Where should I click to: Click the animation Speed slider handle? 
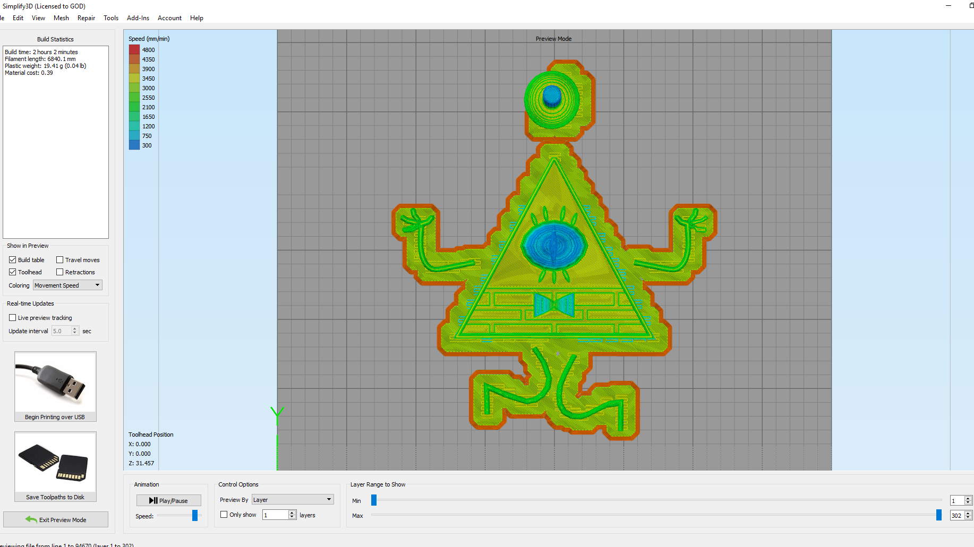pos(195,515)
